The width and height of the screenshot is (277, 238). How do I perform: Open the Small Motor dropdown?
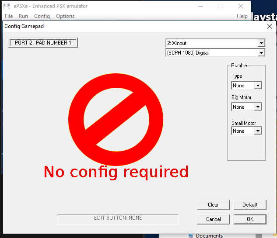(246, 131)
